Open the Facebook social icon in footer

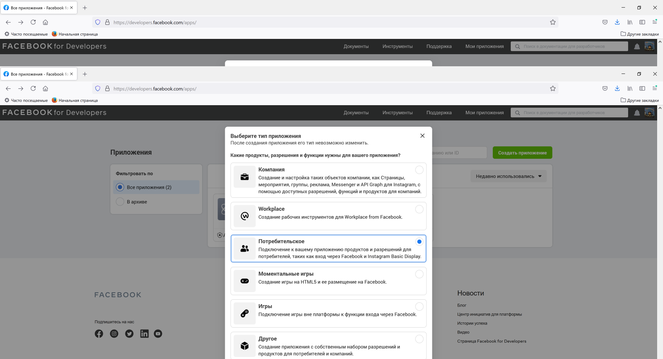[99, 334]
